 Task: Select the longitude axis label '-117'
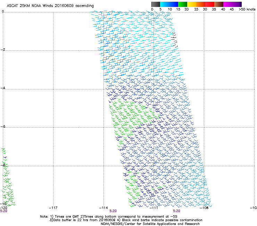53,208
